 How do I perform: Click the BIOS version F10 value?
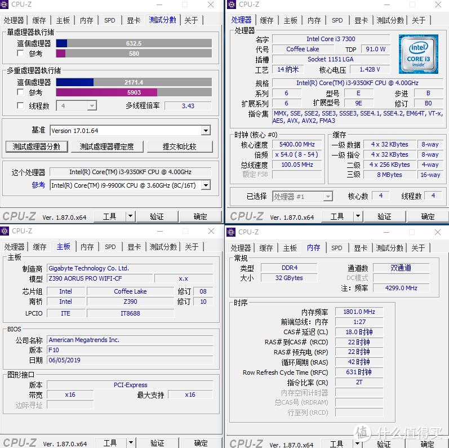coord(130,350)
